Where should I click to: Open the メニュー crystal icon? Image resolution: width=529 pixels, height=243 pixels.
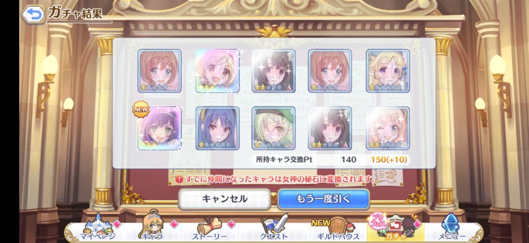coord(452,227)
